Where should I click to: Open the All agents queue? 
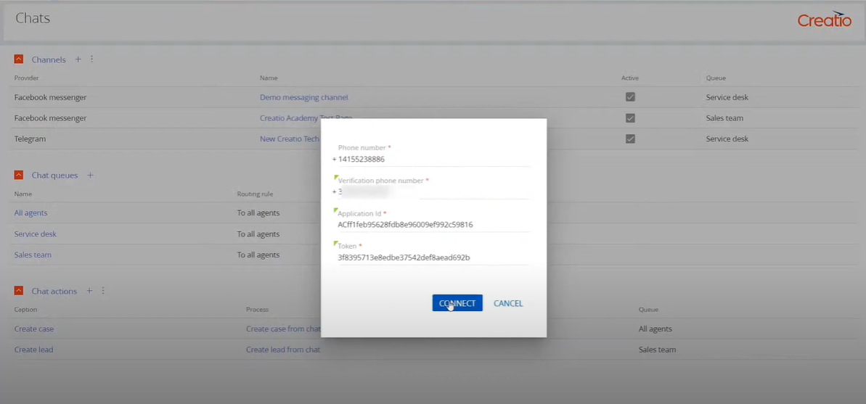tap(31, 213)
